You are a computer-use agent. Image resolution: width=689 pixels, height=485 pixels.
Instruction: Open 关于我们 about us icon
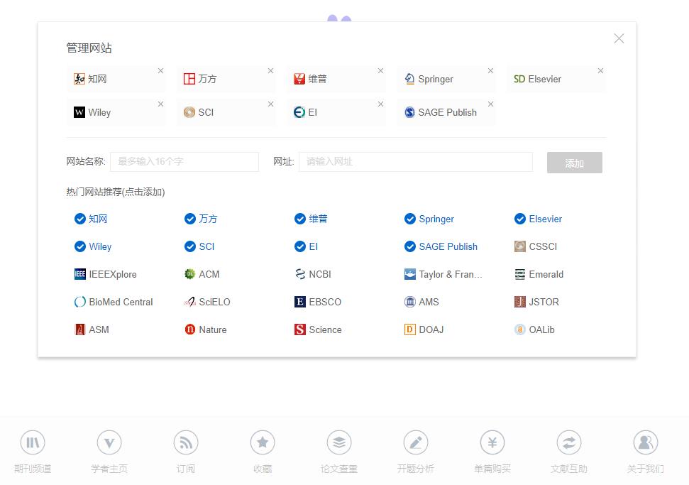click(646, 442)
